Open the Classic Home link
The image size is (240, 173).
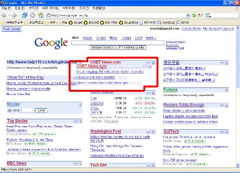coord(191,29)
